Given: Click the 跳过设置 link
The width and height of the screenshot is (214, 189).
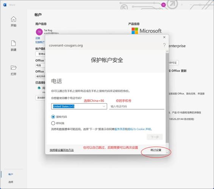Looking at the screenshot, I should click(x=156, y=150).
